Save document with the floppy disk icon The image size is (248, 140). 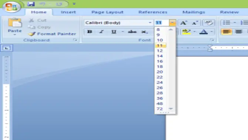(31, 4)
